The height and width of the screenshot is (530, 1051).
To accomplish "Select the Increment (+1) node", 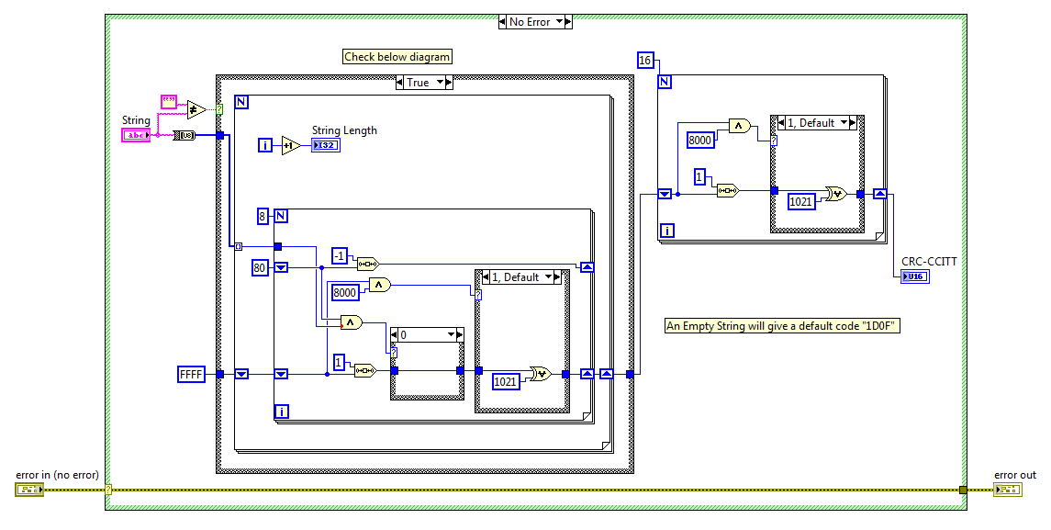I will point(291,145).
